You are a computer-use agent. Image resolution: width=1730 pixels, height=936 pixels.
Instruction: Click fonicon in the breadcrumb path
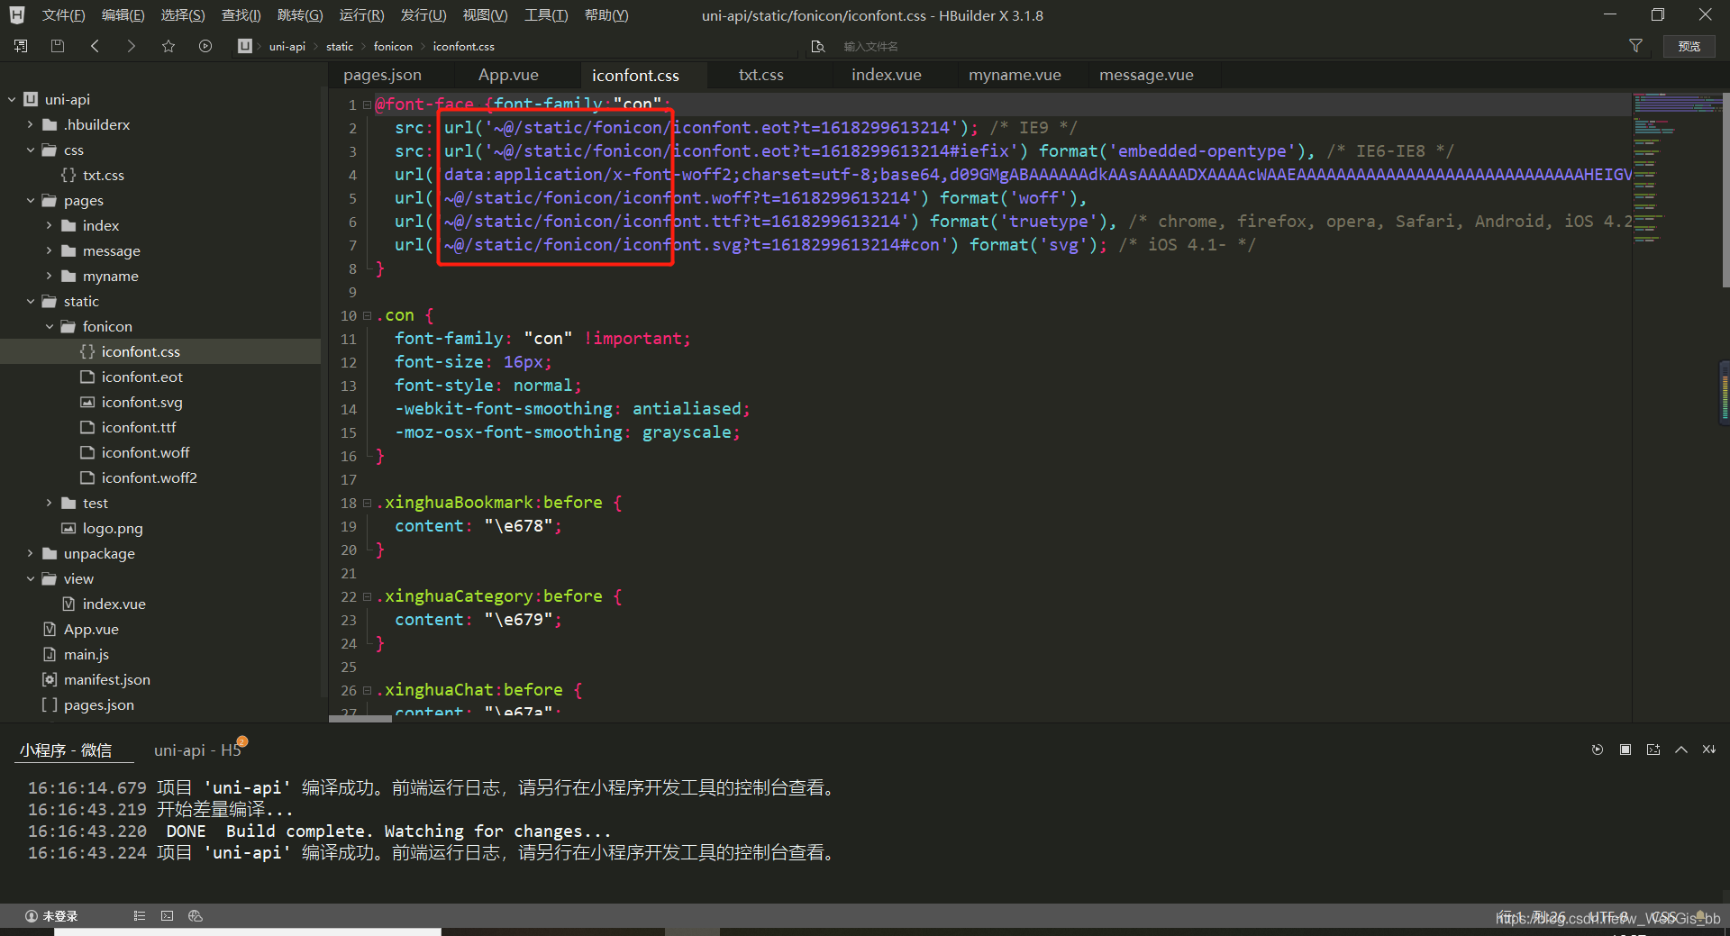point(393,46)
